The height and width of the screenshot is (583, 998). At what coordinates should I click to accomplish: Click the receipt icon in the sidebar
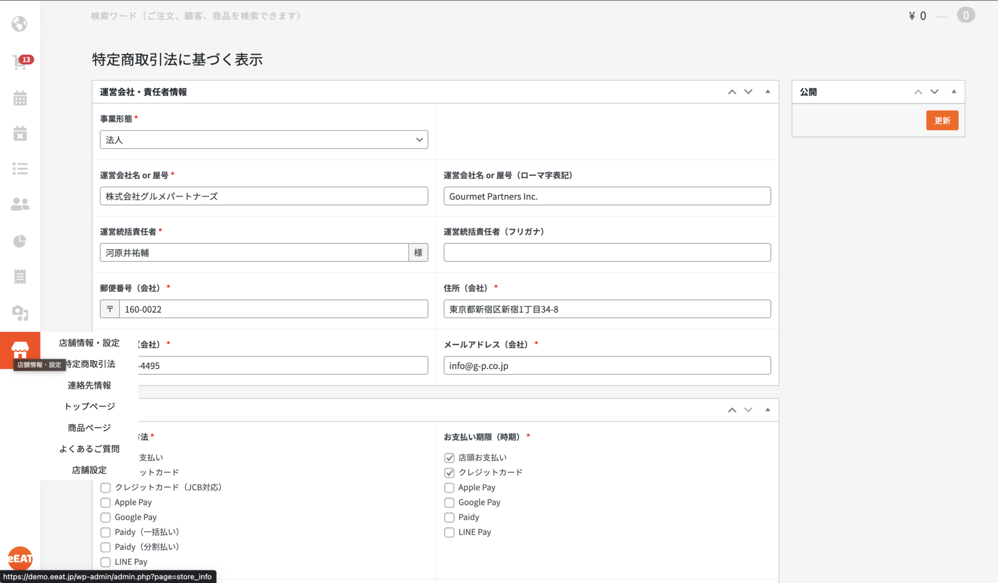click(20, 276)
